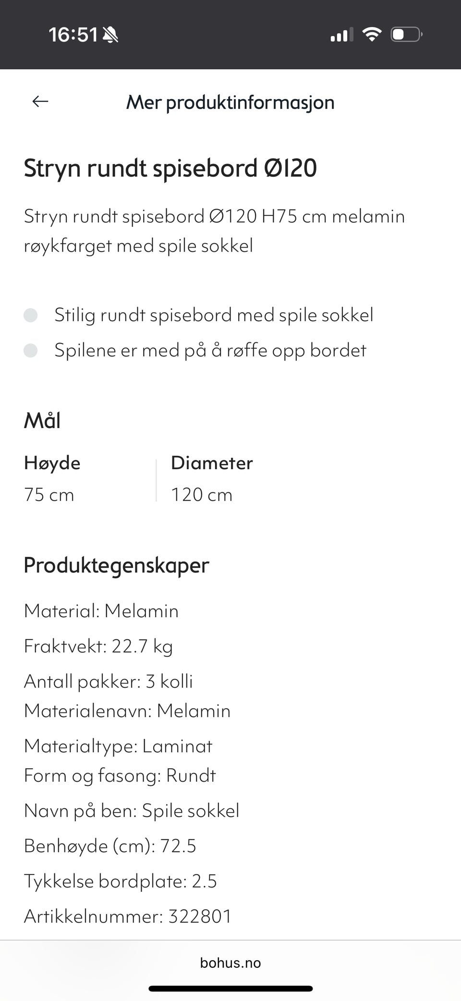Expand the 'Produktegenskaper' section
This screenshot has width=461, height=1001.
(x=116, y=565)
